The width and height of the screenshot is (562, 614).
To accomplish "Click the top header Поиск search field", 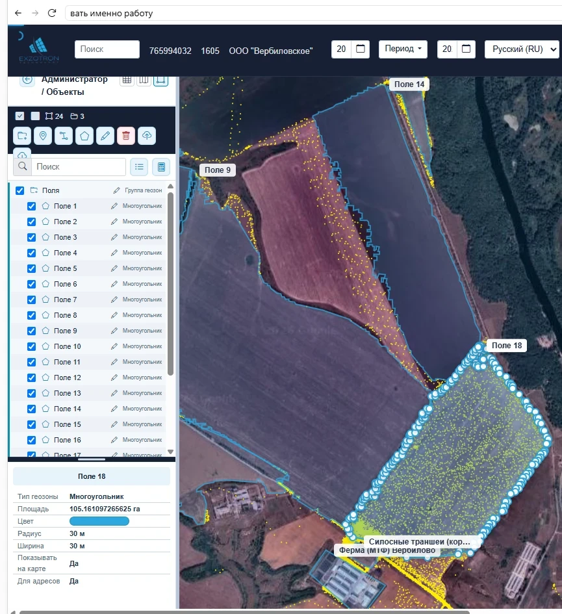I will pos(107,49).
